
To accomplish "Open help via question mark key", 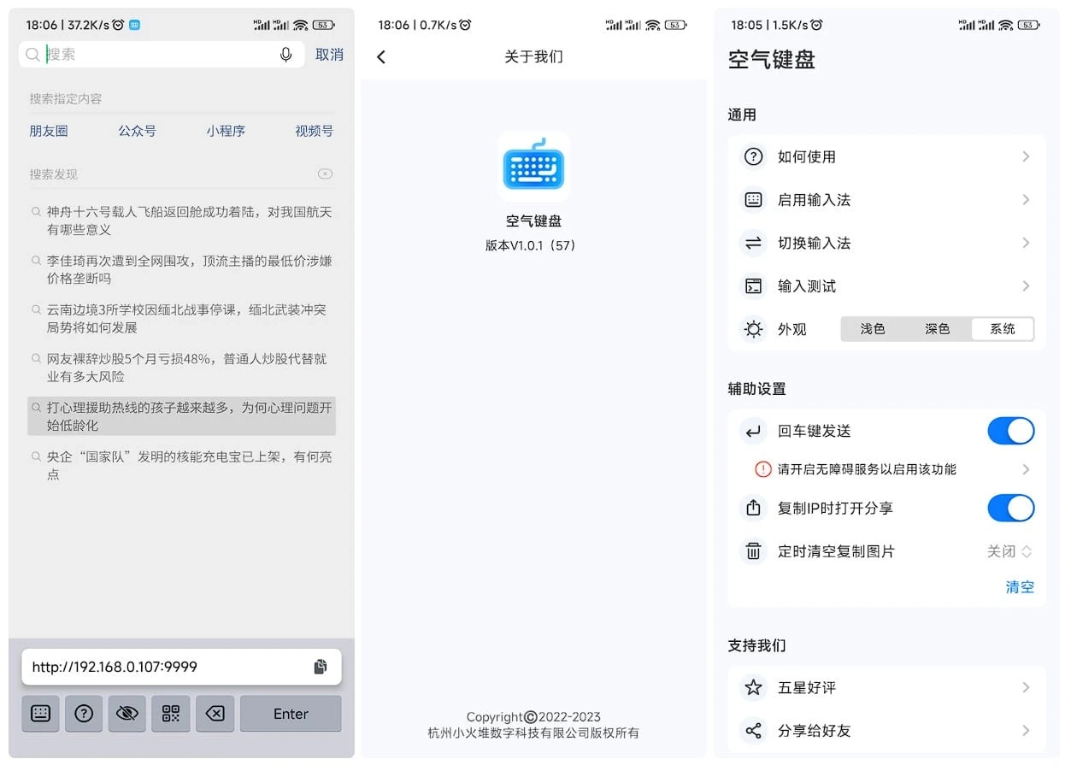I will tap(84, 714).
